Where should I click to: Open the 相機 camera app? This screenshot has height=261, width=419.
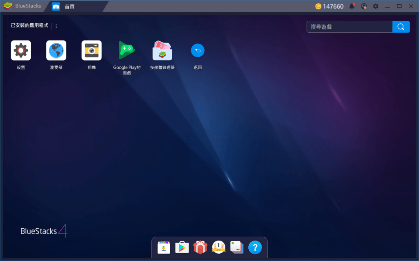[91, 50]
